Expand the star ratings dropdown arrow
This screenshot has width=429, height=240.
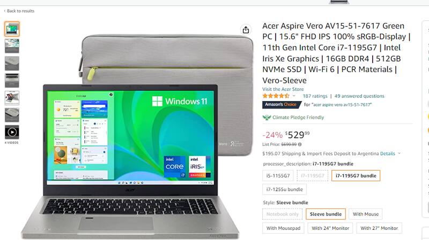(x=294, y=96)
